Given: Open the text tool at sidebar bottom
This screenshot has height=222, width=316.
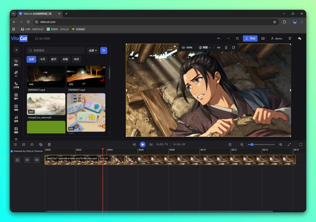Looking at the screenshot, I should pos(16,139).
